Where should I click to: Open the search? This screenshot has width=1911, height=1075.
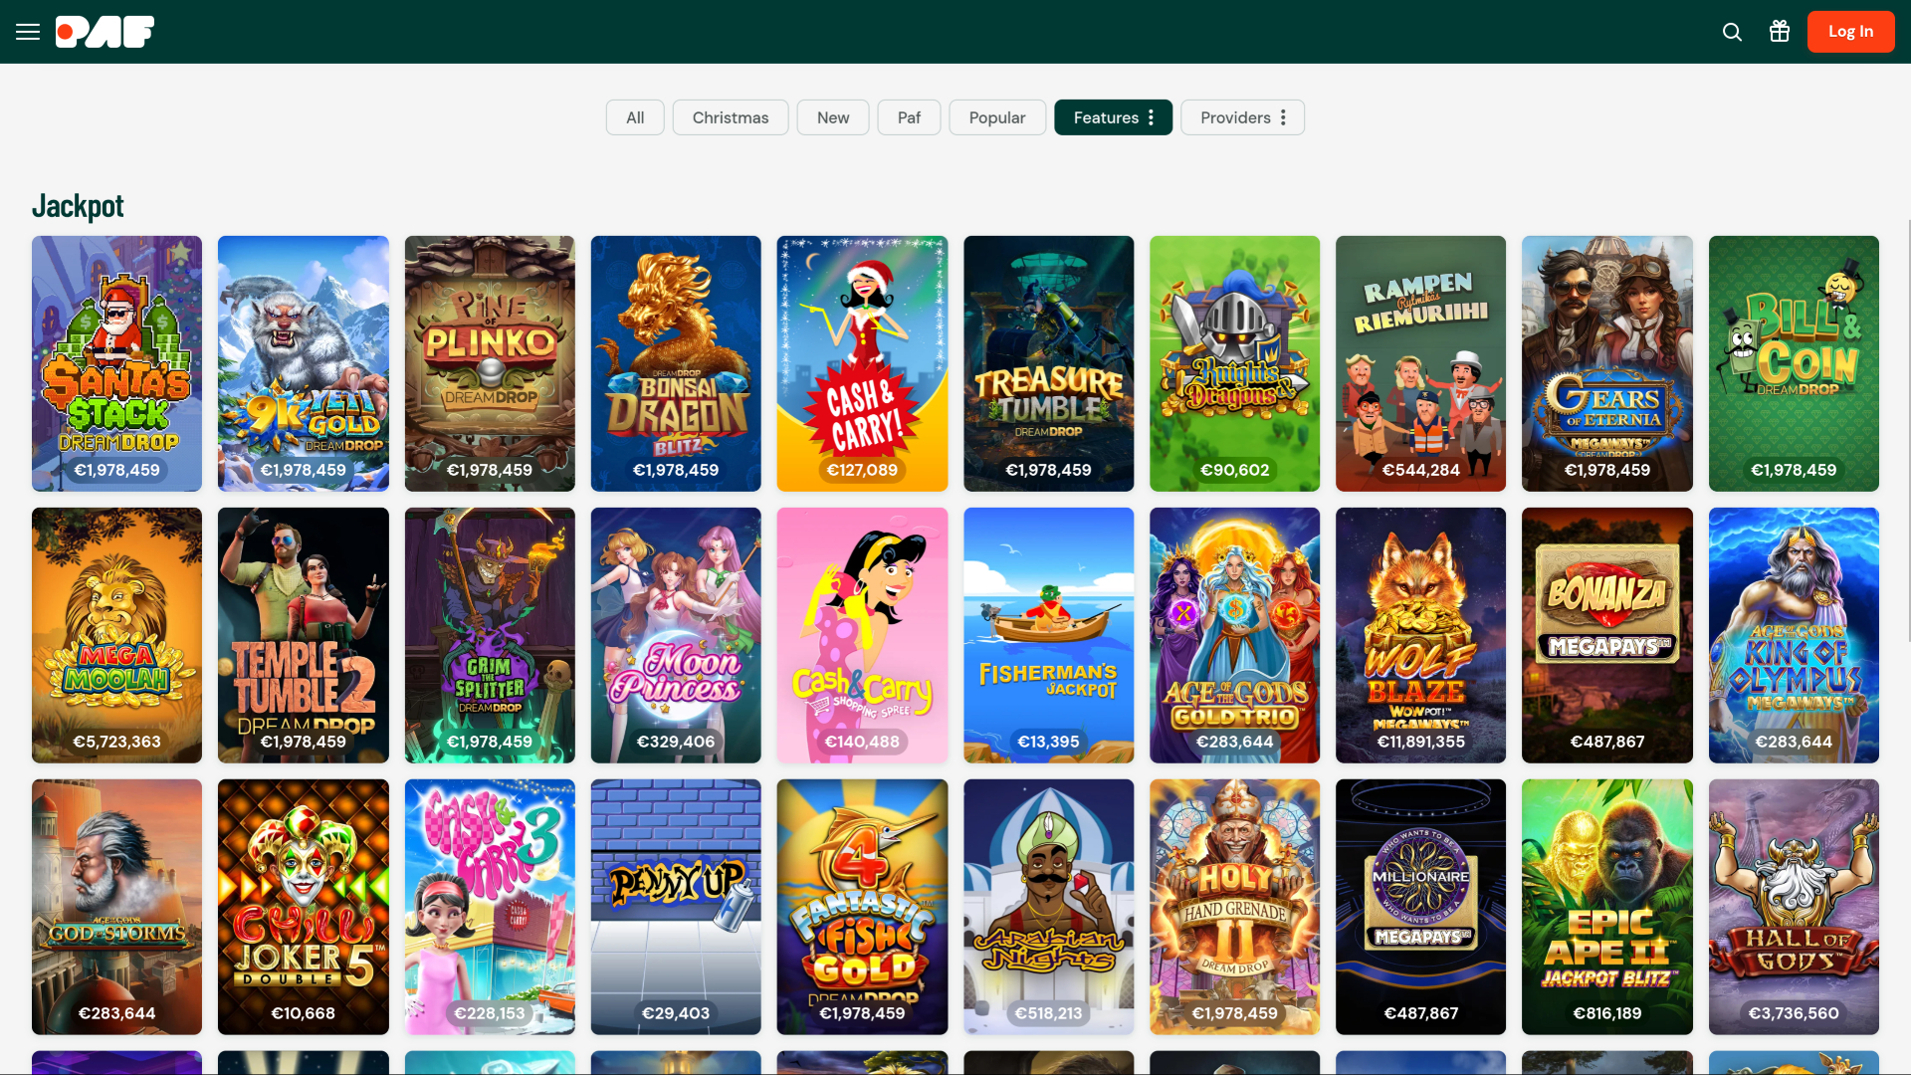(x=1731, y=32)
